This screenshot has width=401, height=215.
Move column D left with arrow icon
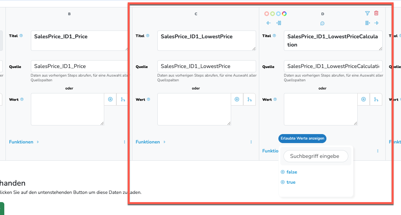[269, 23]
